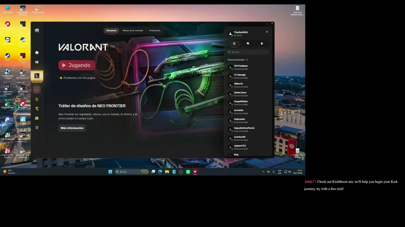
Task: Select the NOVEDAD League game tile
Action: coord(37,77)
